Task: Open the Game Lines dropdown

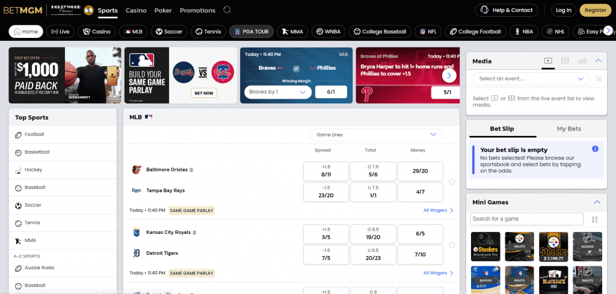Action: click(x=376, y=135)
